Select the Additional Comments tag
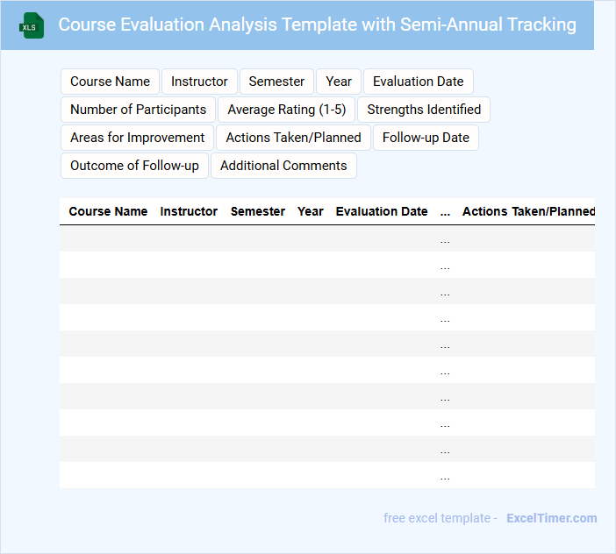Image resolution: width=616 pixels, height=554 pixels. [283, 166]
